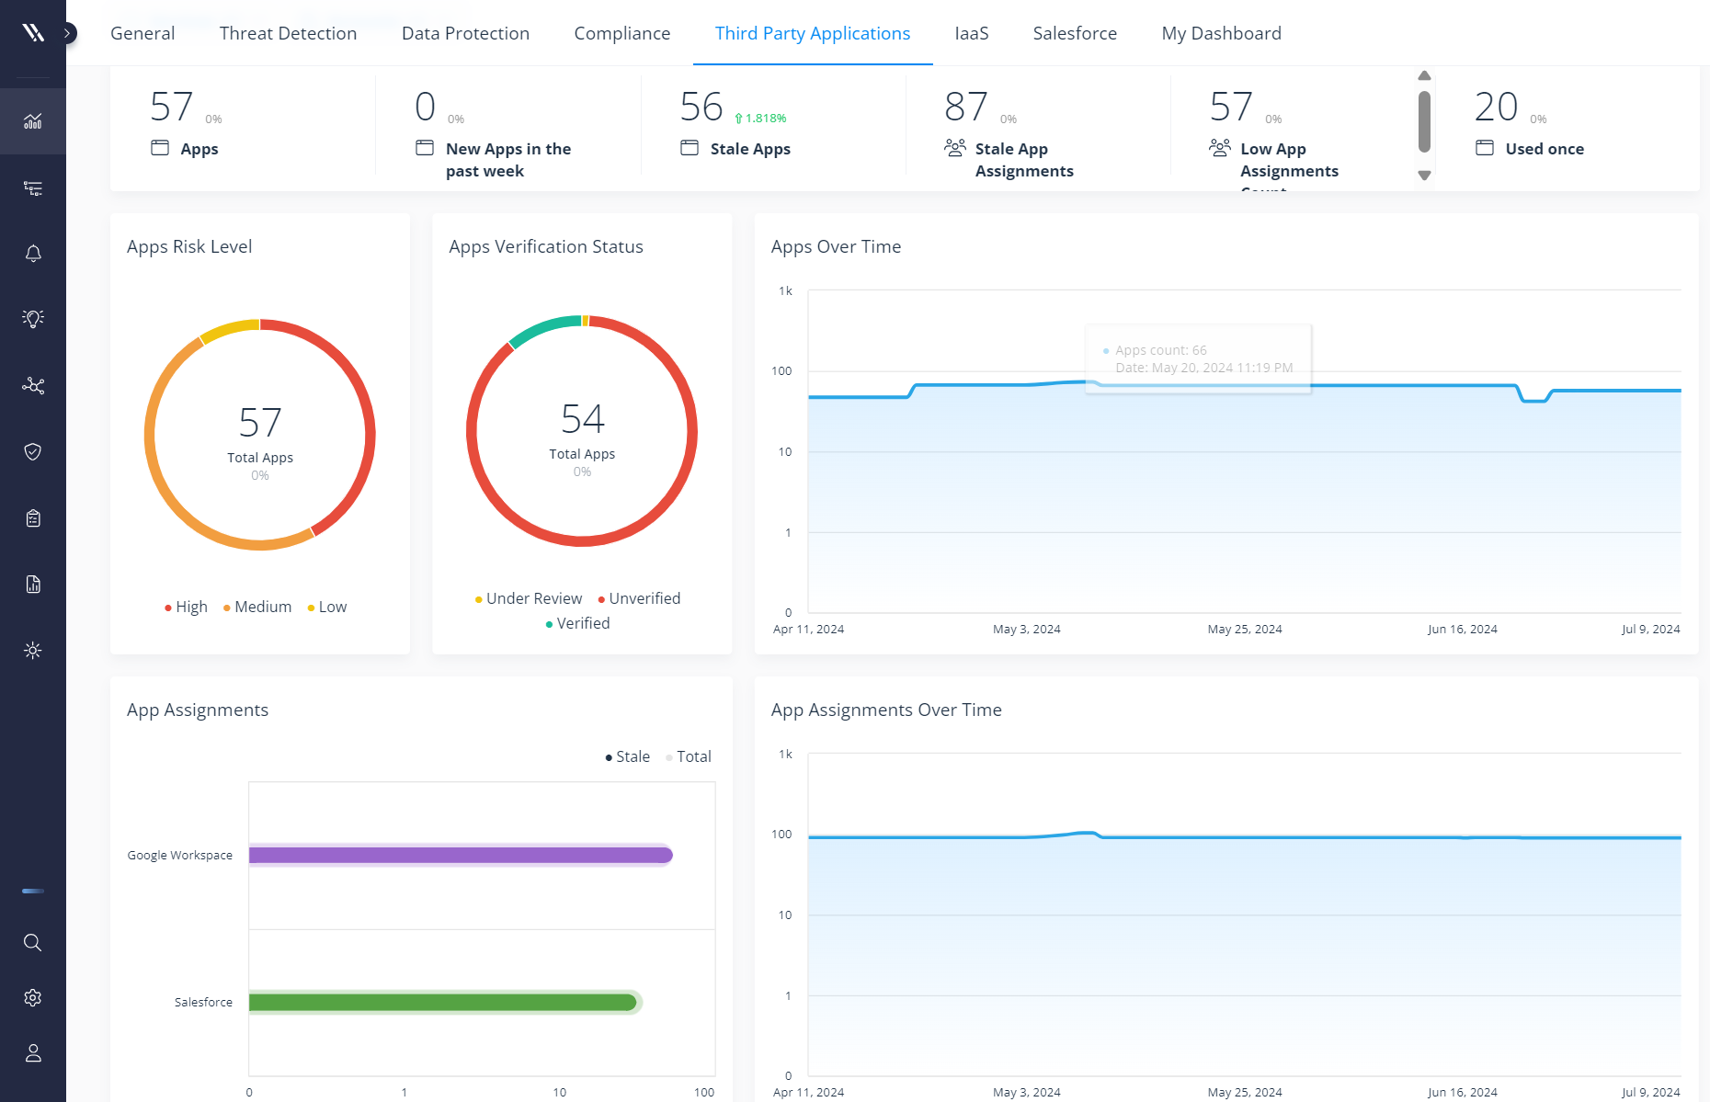Click the App Assignments Over Time title
Screen dimensions: 1710x1102
[886, 710]
